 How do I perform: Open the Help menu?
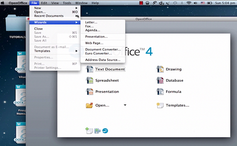(x=95, y=3)
